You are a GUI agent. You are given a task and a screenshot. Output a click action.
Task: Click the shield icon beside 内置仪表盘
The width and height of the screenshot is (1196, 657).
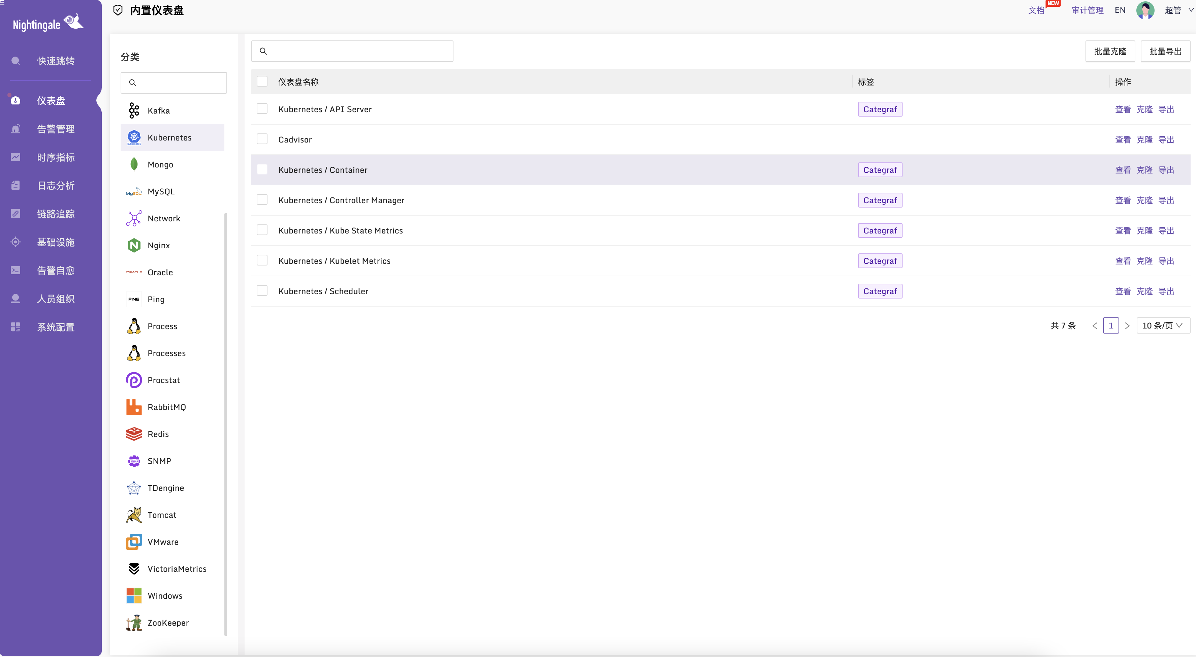118,10
